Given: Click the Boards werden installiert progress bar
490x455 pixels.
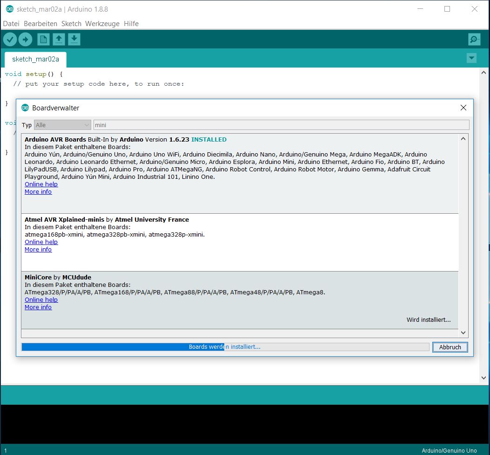Looking at the screenshot, I should pos(225,347).
